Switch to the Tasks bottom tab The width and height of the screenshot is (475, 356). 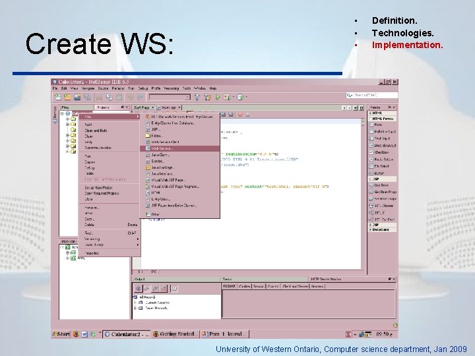pyautogui.click(x=263, y=279)
